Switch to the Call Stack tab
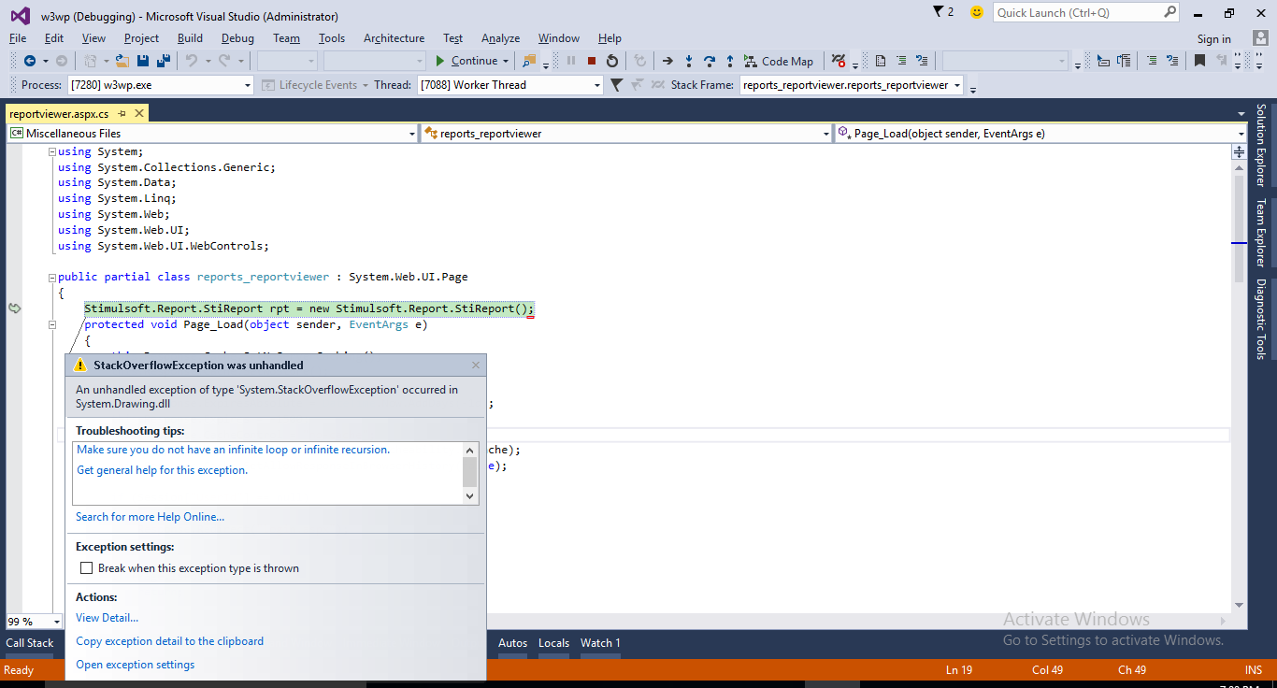The height and width of the screenshot is (688, 1277). (x=30, y=643)
